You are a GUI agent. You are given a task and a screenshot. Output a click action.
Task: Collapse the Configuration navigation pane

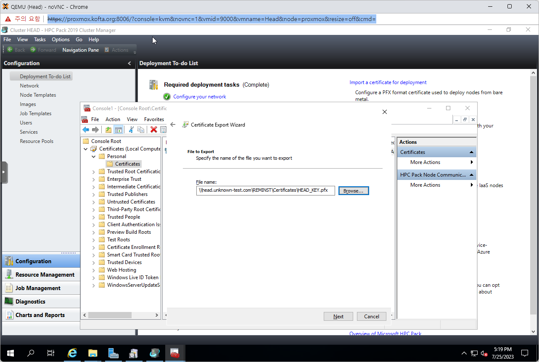[x=129, y=63]
